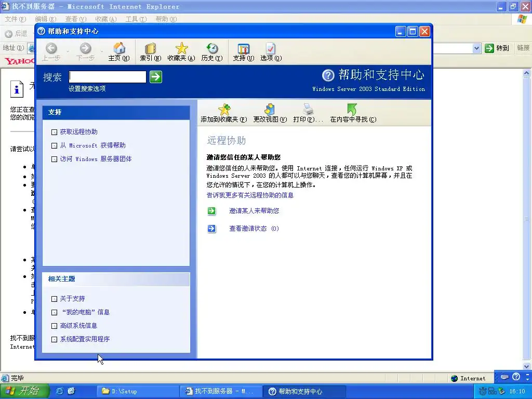Screen dimensions: 532x399
Task: Click the Yahoo logo in IE toolbar
Action: pos(19,61)
